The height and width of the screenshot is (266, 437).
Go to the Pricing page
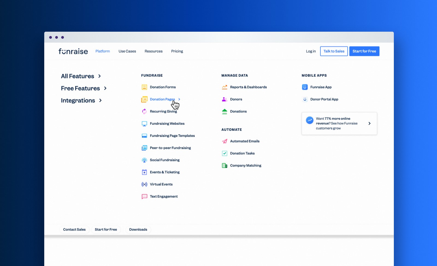177,51
